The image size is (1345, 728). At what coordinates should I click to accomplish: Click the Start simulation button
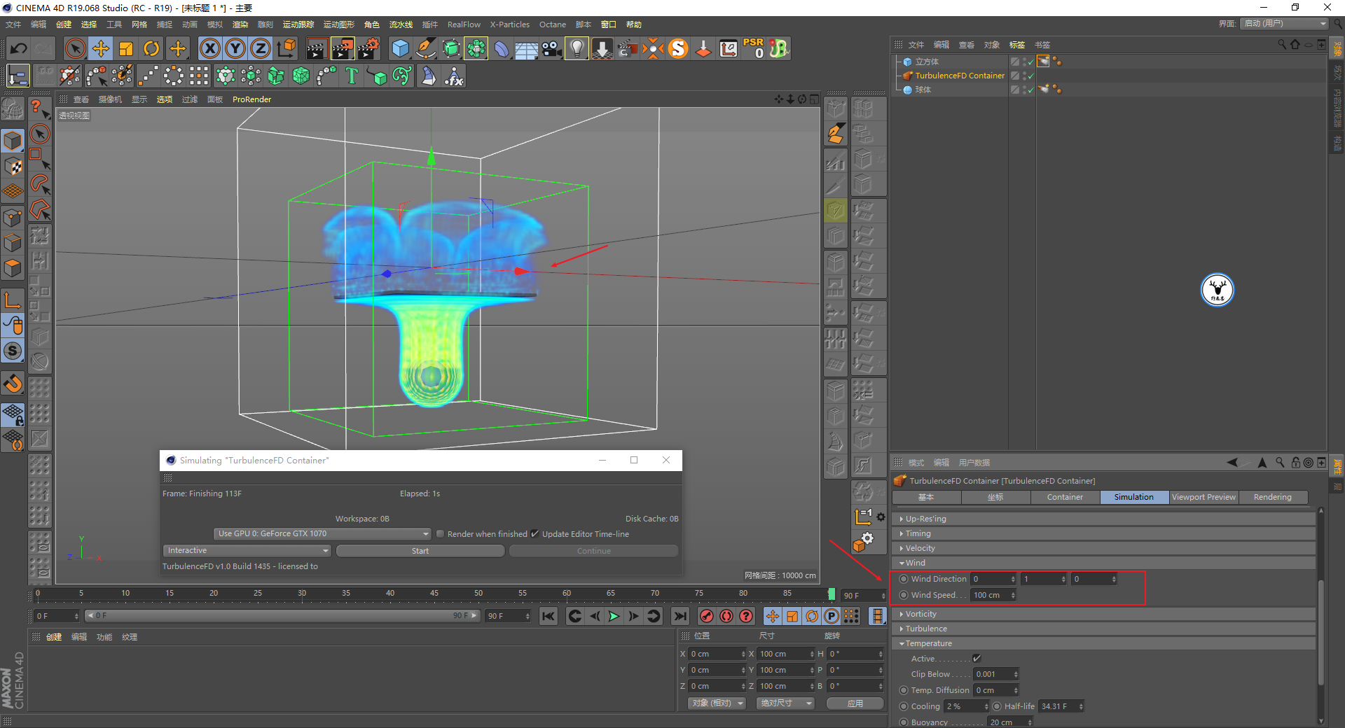pos(420,551)
